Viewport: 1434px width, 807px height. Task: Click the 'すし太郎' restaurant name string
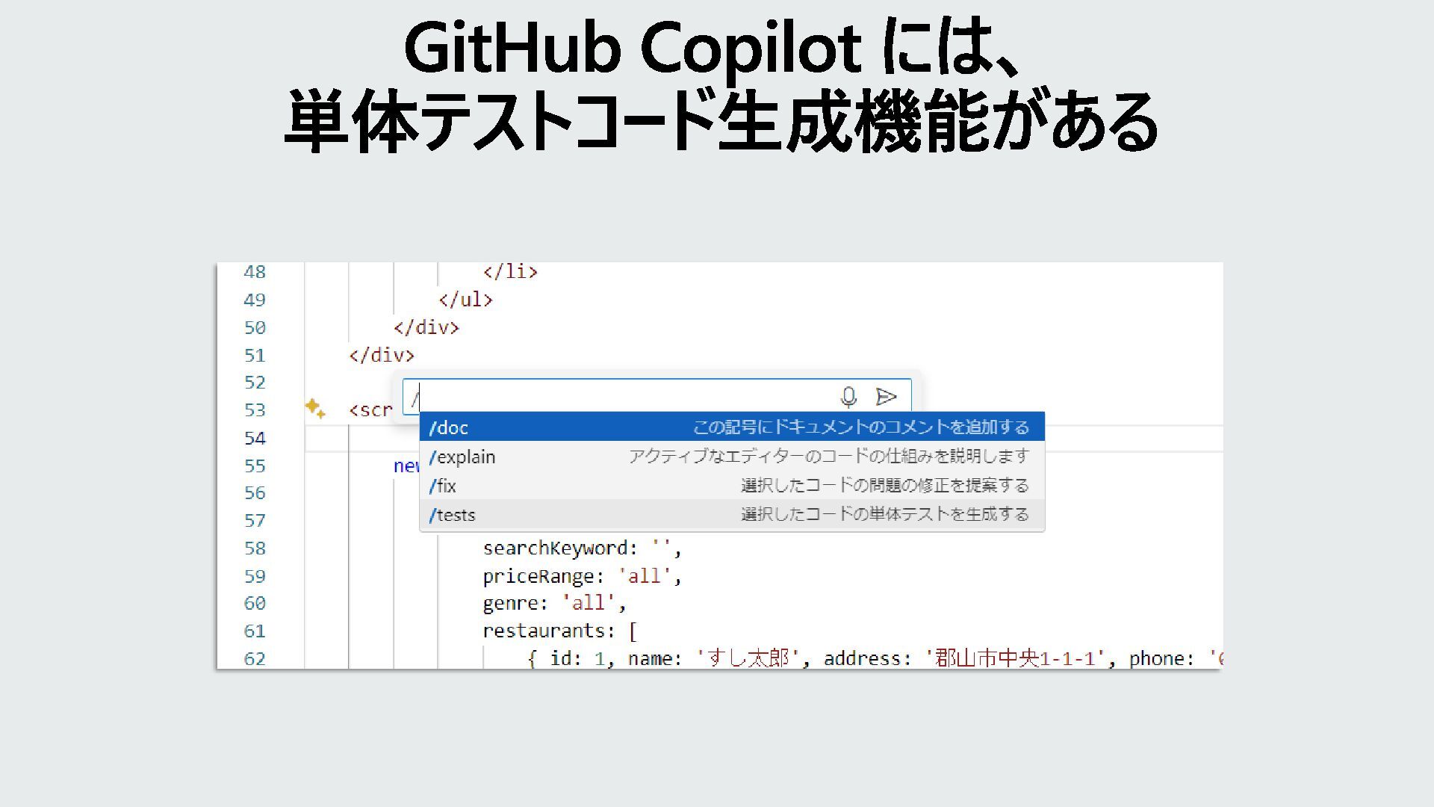tap(748, 659)
